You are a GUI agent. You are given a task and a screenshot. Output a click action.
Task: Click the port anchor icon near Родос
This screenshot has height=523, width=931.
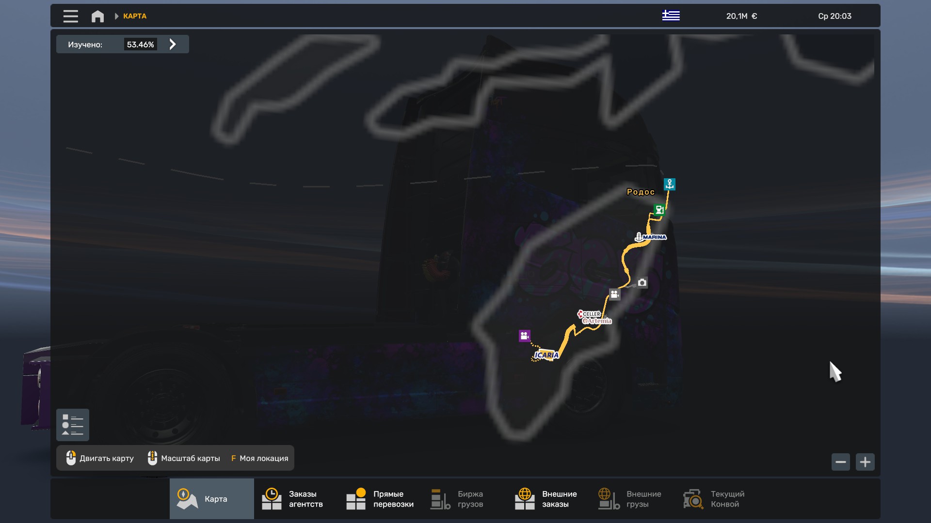(x=670, y=184)
